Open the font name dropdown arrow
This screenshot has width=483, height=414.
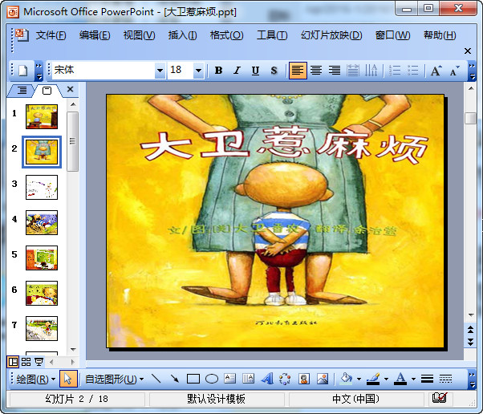click(x=160, y=71)
